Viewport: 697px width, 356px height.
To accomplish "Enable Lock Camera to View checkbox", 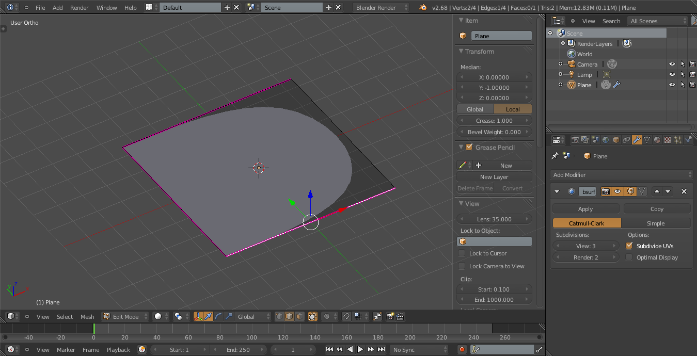I will [462, 266].
